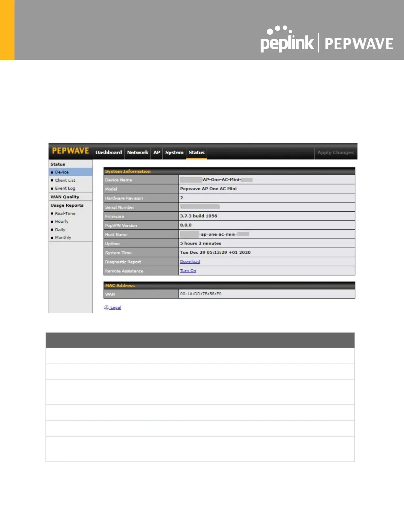Open the Legal link

point(116,307)
